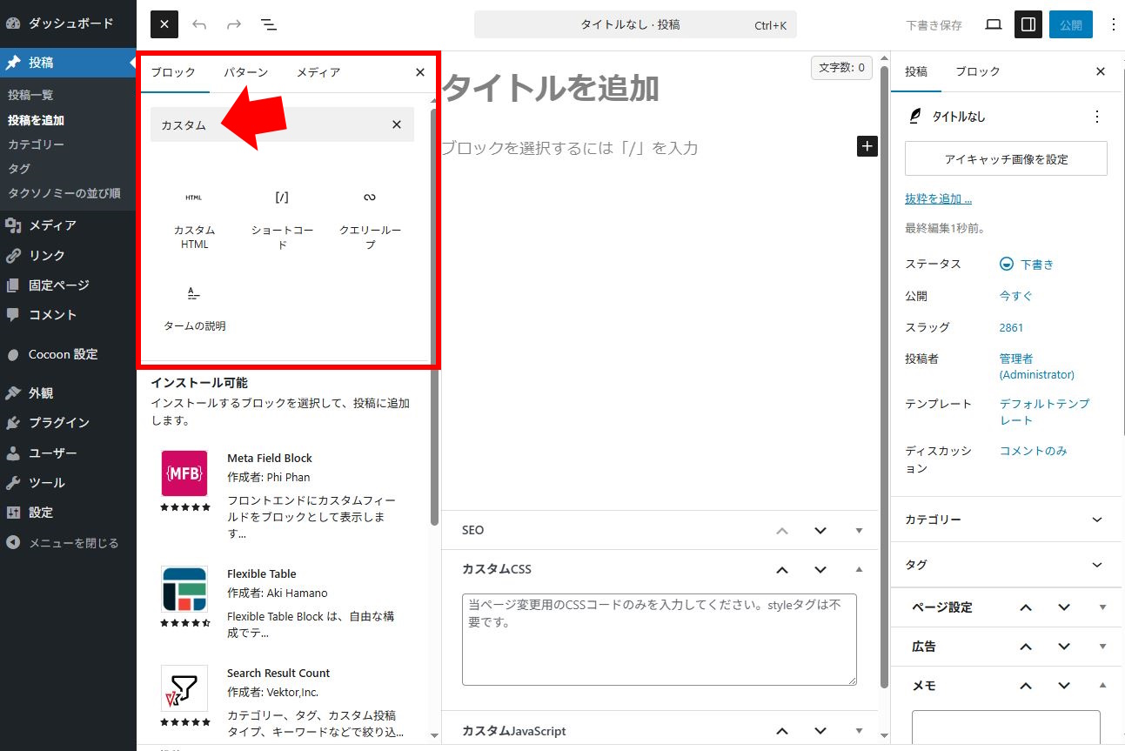Screen dimensions: 1125x751
Task: Open the command palette title bar
Action: point(635,25)
